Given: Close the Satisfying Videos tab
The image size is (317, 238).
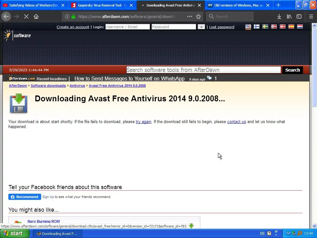Looking at the screenshot, I should tap(63, 5).
